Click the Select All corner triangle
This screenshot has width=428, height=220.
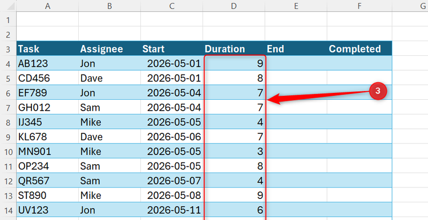pos(11,6)
